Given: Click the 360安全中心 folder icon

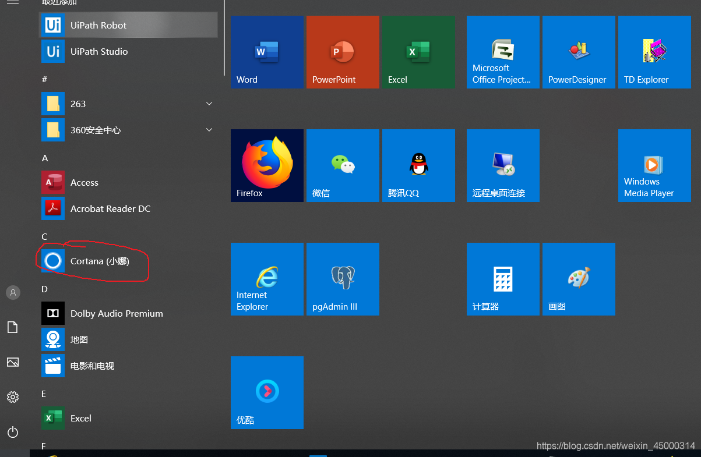Looking at the screenshot, I should tap(53, 130).
